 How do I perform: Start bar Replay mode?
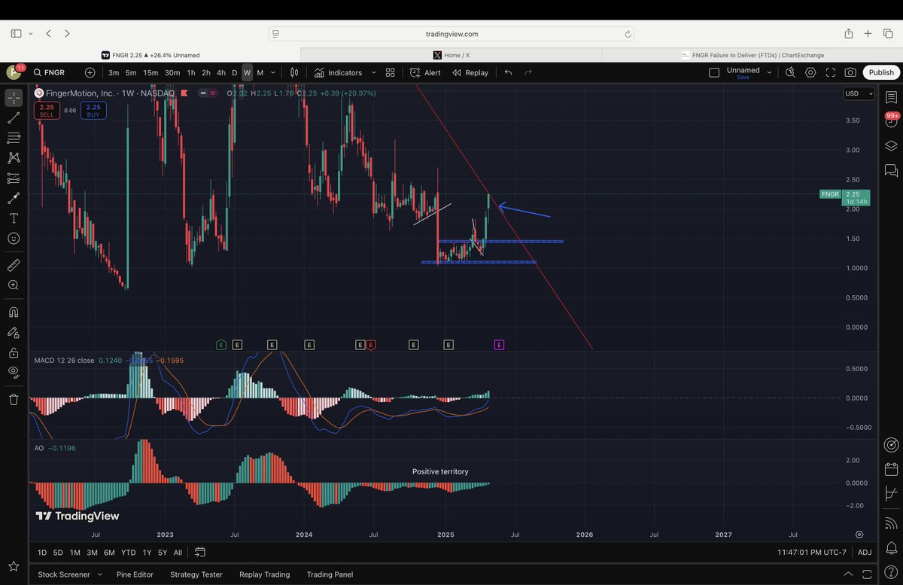point(470,73)
